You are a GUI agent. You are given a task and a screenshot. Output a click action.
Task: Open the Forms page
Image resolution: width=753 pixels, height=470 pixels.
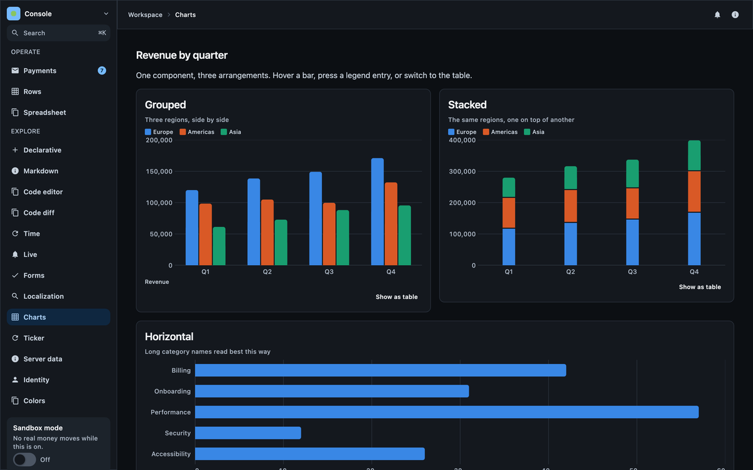coord(58,275)
